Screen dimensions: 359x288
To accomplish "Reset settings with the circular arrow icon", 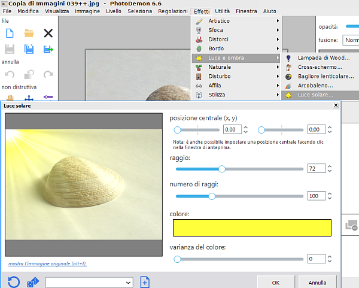I will click(13, 281).
